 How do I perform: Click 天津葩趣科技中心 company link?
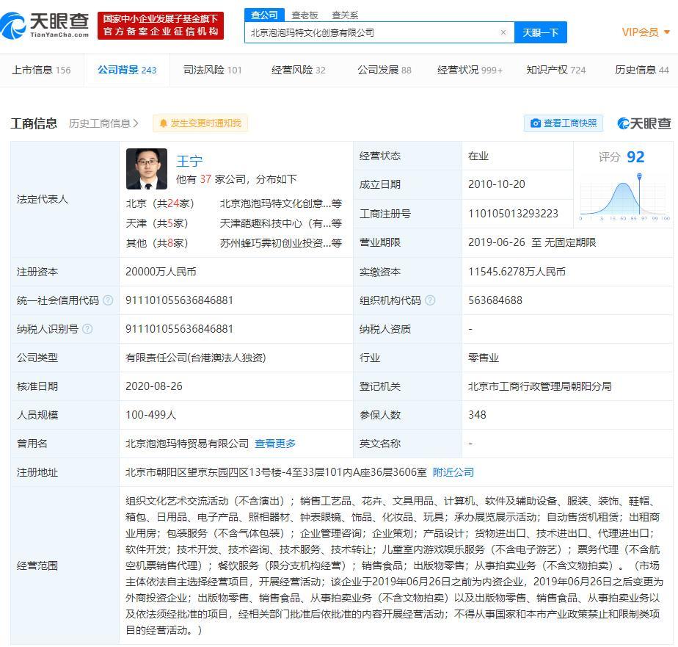pos(281,223)
